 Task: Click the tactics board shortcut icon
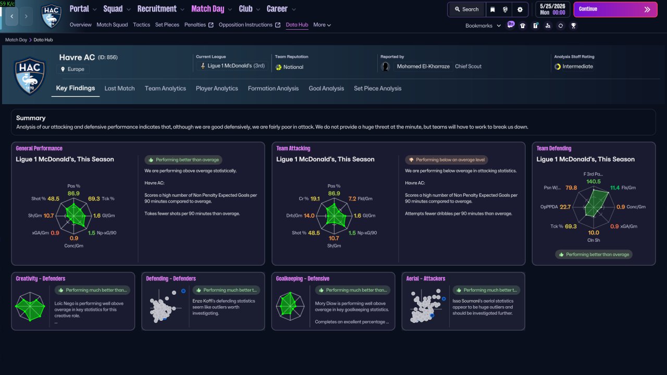tap(535, 26)
